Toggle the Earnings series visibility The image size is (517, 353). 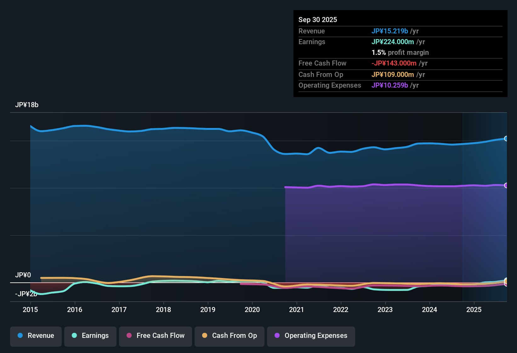pyautogui.click(x=90, y=336)
